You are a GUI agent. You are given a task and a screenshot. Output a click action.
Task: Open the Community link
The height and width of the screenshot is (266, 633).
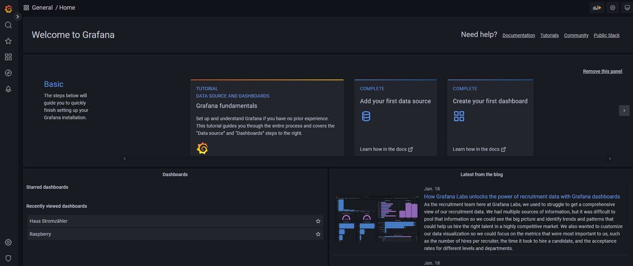pyautogui.click(x=576, y=35)
